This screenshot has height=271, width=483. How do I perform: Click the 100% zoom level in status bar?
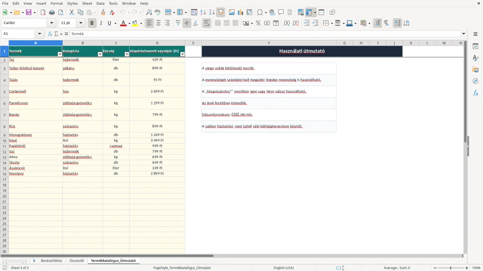click(x=476, y=268)
